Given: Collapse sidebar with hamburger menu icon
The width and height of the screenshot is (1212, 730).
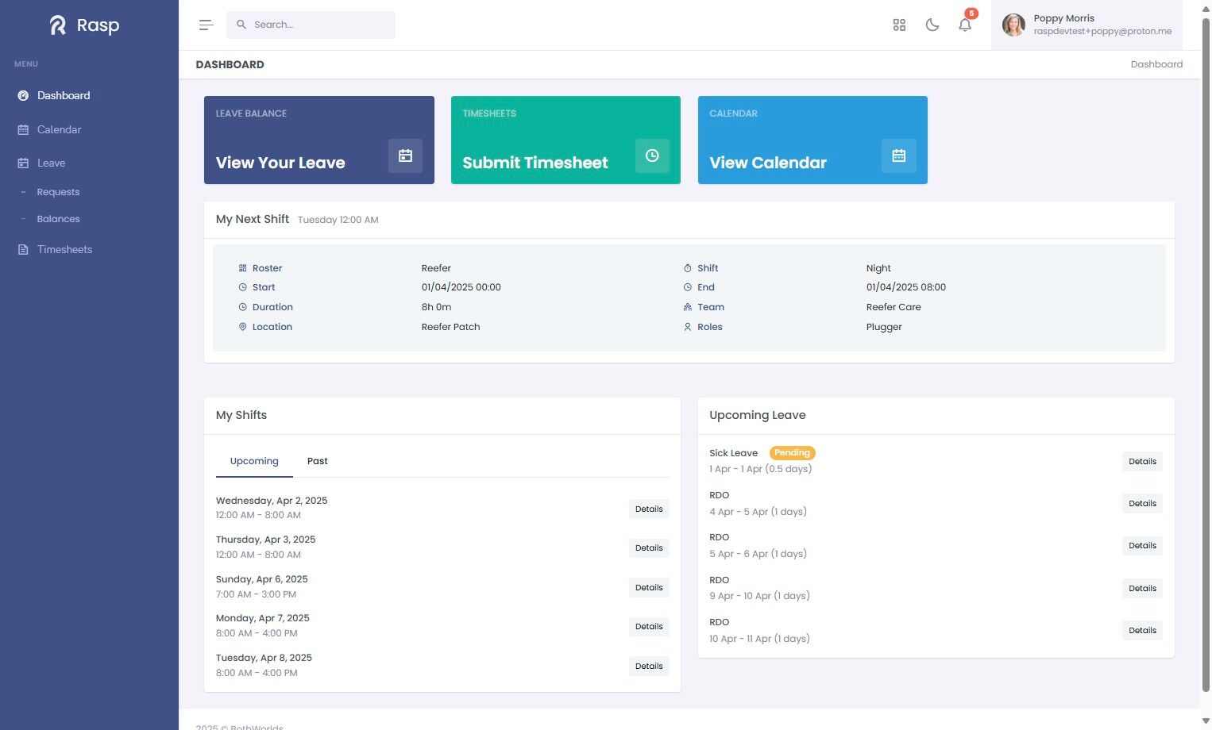Looking at the screenshot, I should 206,25.
